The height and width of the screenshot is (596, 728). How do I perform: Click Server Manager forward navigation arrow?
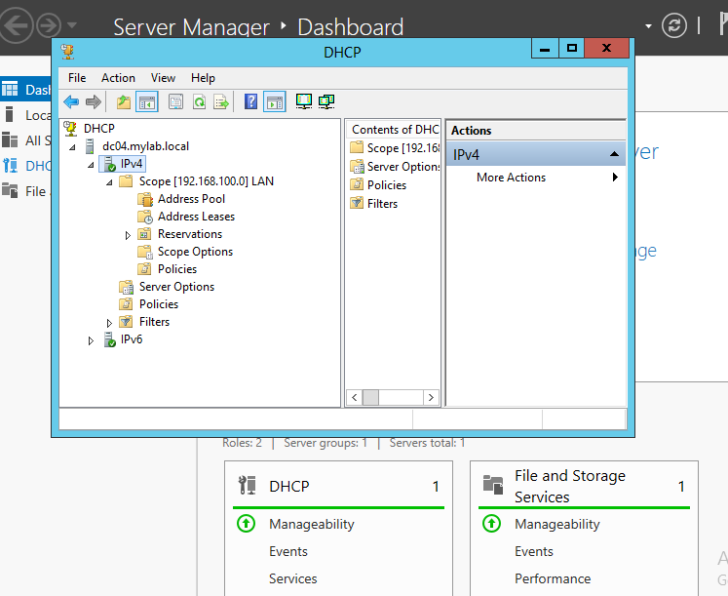tap(49, 25)
